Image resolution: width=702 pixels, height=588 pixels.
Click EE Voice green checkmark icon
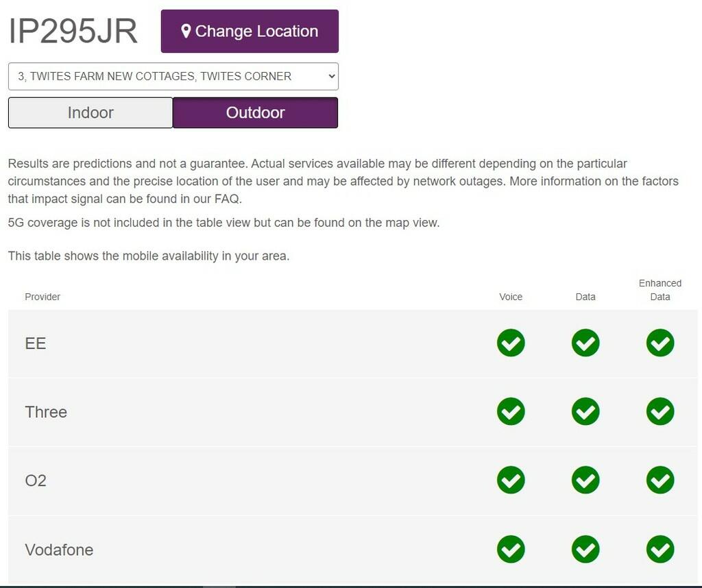coord(510,343)
